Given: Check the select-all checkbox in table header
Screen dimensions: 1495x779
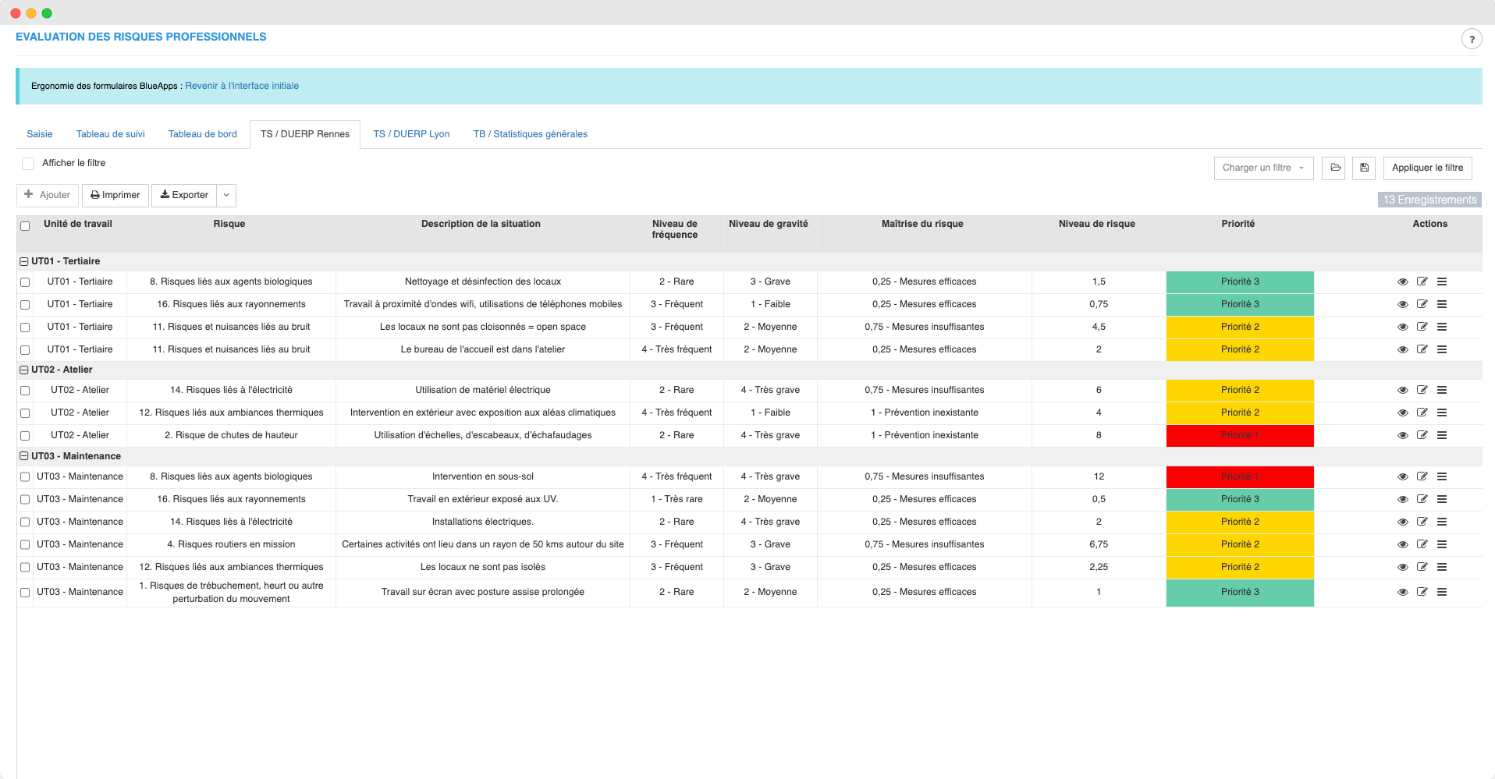Looking at the screenshot, I should pos(25,226).
